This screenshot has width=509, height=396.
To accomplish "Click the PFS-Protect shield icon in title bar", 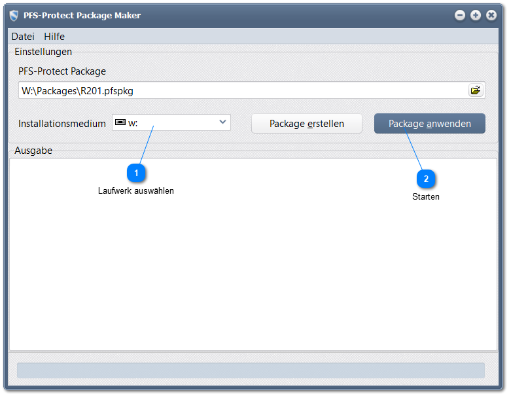I will tap(14, 15).
